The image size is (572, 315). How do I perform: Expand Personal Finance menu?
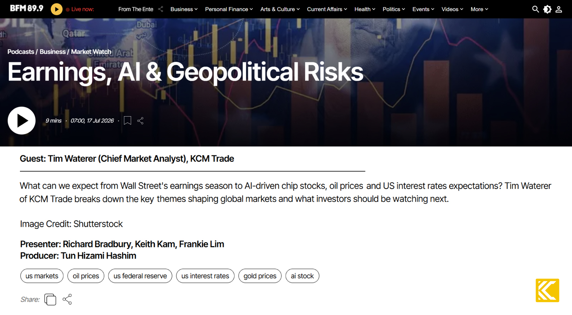[229, 9]
